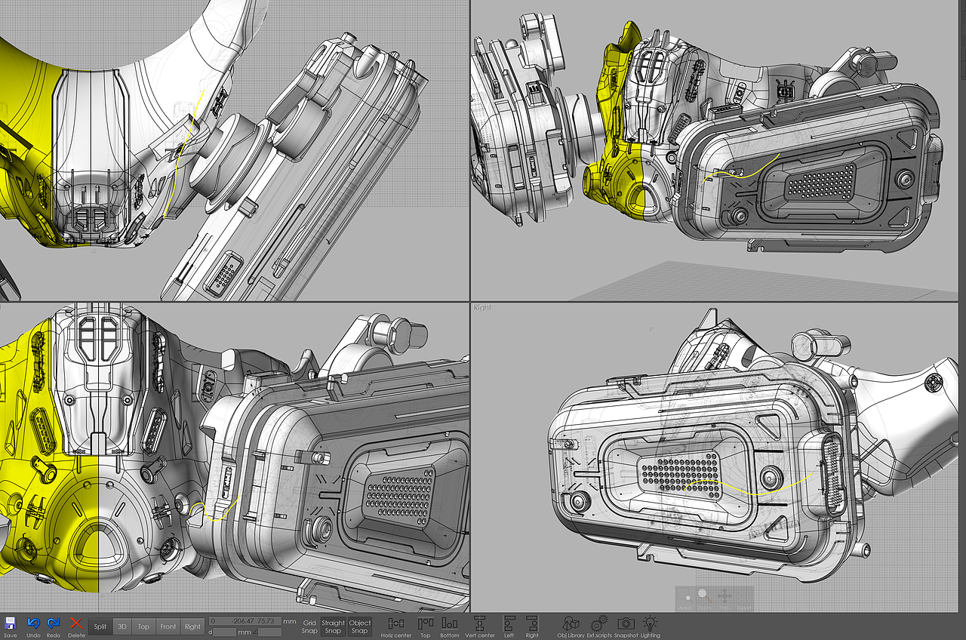Switch to the Right view tab
966x640 pixels.
(x=192, y=626)
